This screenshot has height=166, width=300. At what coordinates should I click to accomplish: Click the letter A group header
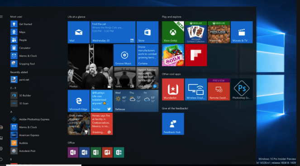click(x=11, y=112)
